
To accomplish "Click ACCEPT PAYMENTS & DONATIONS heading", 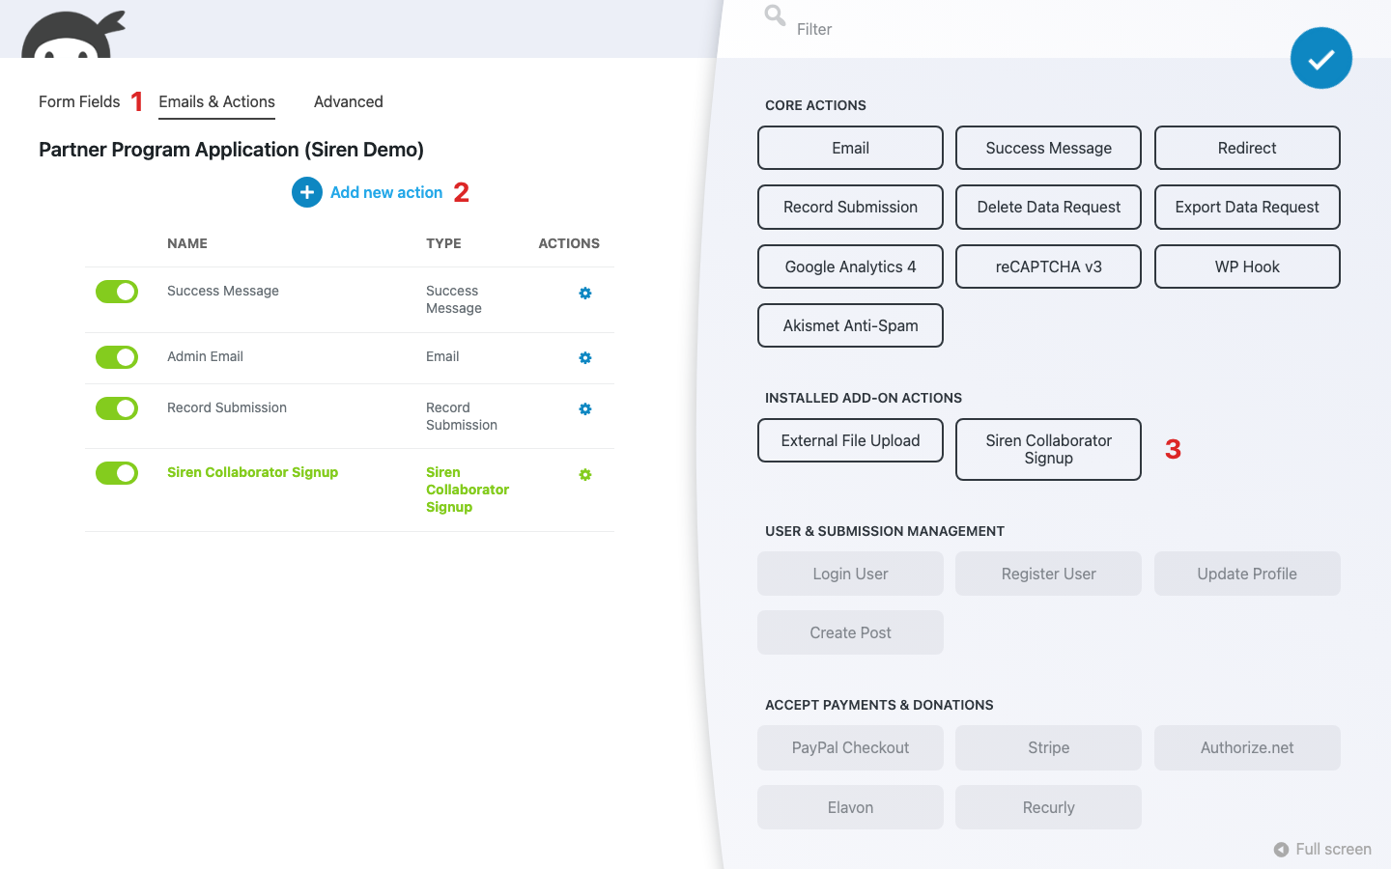I will click(x=879, y=705).
